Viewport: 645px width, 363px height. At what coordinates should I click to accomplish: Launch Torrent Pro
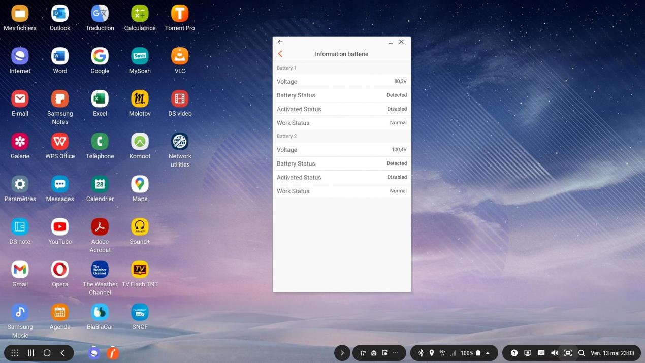tap(180, 13)
